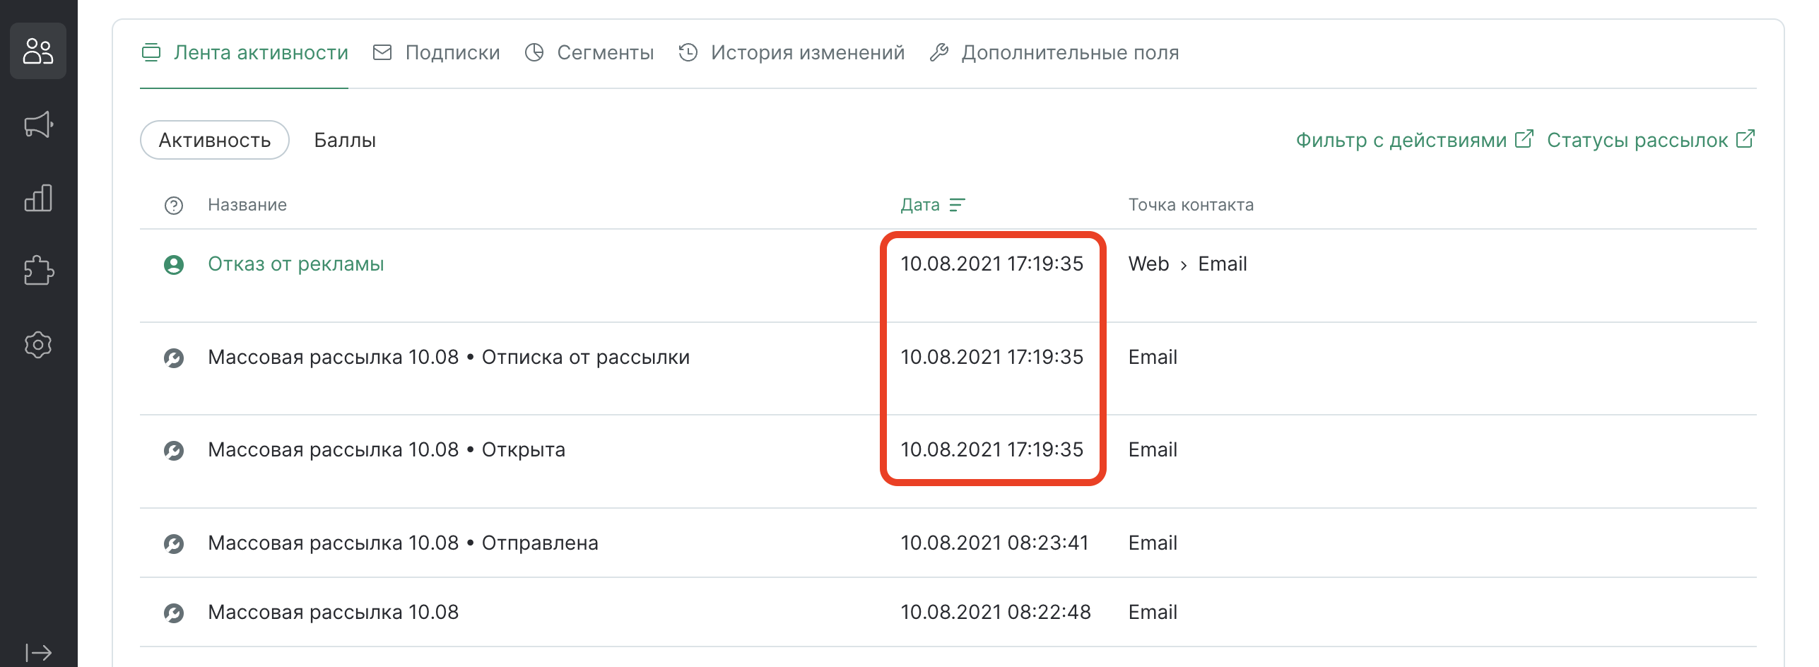This screenshot has width=1819, height=667.
Task: Expand the sidebar with arrow icon
Action: [x=38, y=652]
